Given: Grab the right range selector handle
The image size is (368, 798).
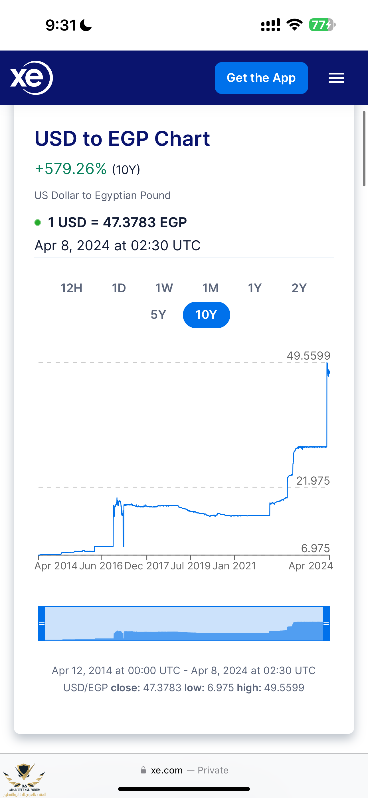Looking at the screenshot, I should [326, 624].
